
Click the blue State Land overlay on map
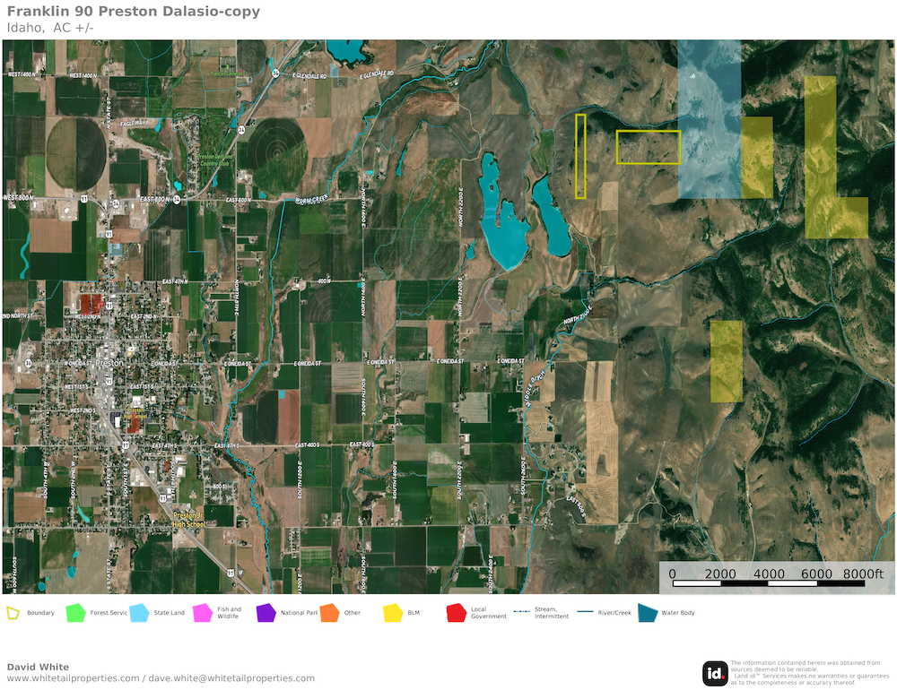(x=709, y=116)
